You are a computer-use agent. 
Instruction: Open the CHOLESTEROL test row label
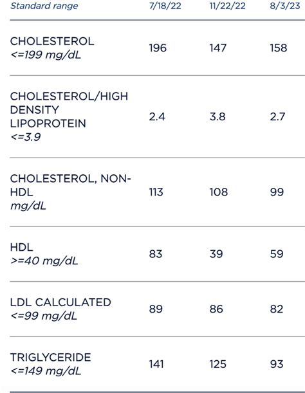coord(52,41)
